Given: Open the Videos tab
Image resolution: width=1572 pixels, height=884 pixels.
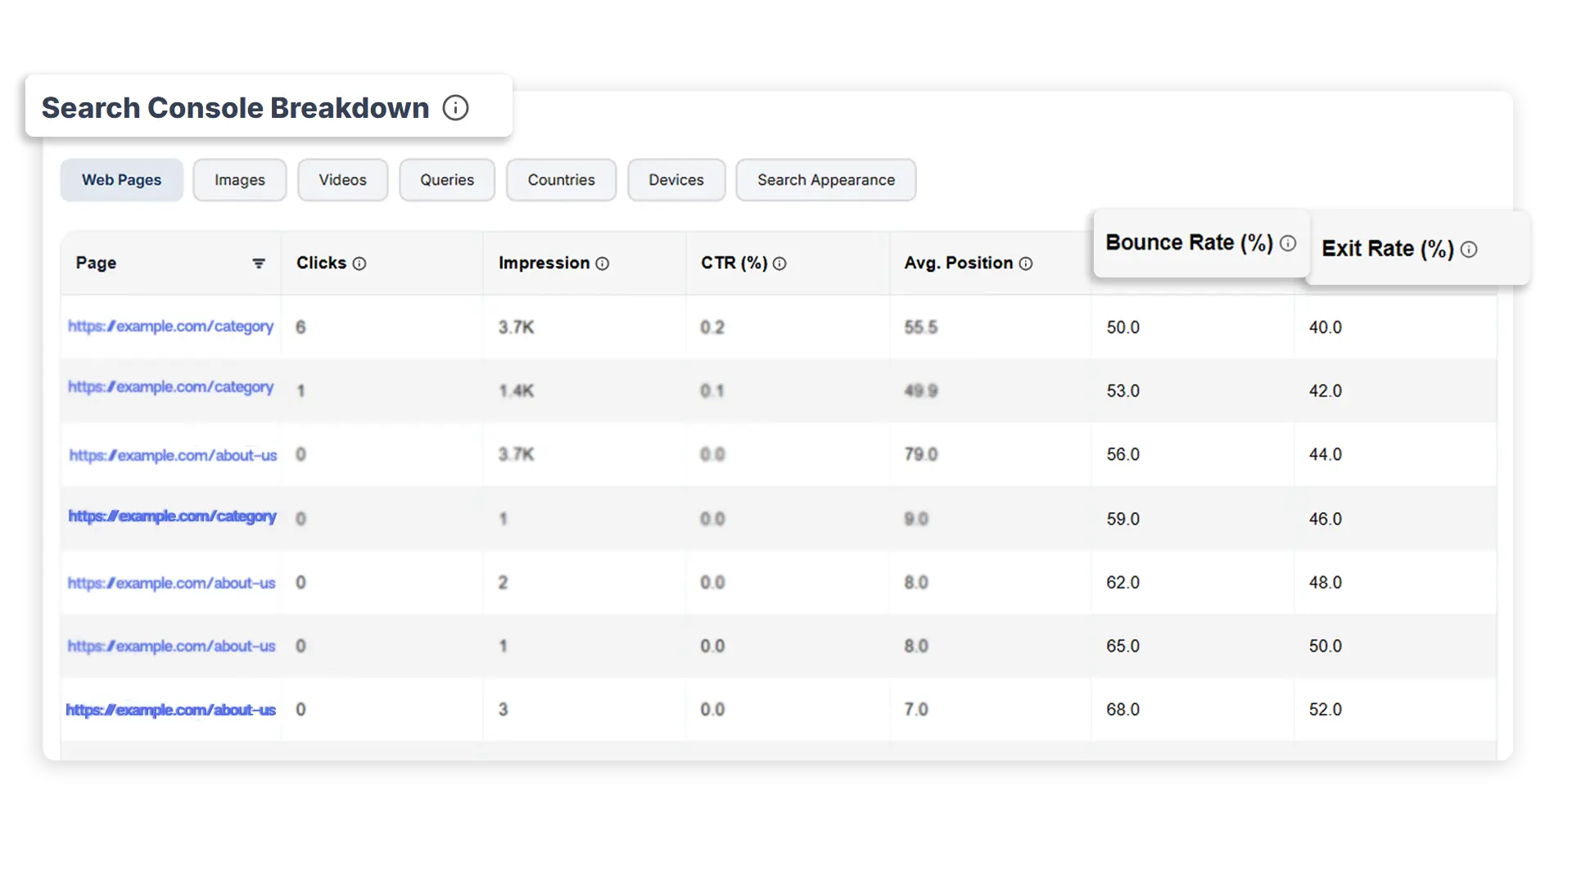Looking at the screenshot, I should coord(343,180).
